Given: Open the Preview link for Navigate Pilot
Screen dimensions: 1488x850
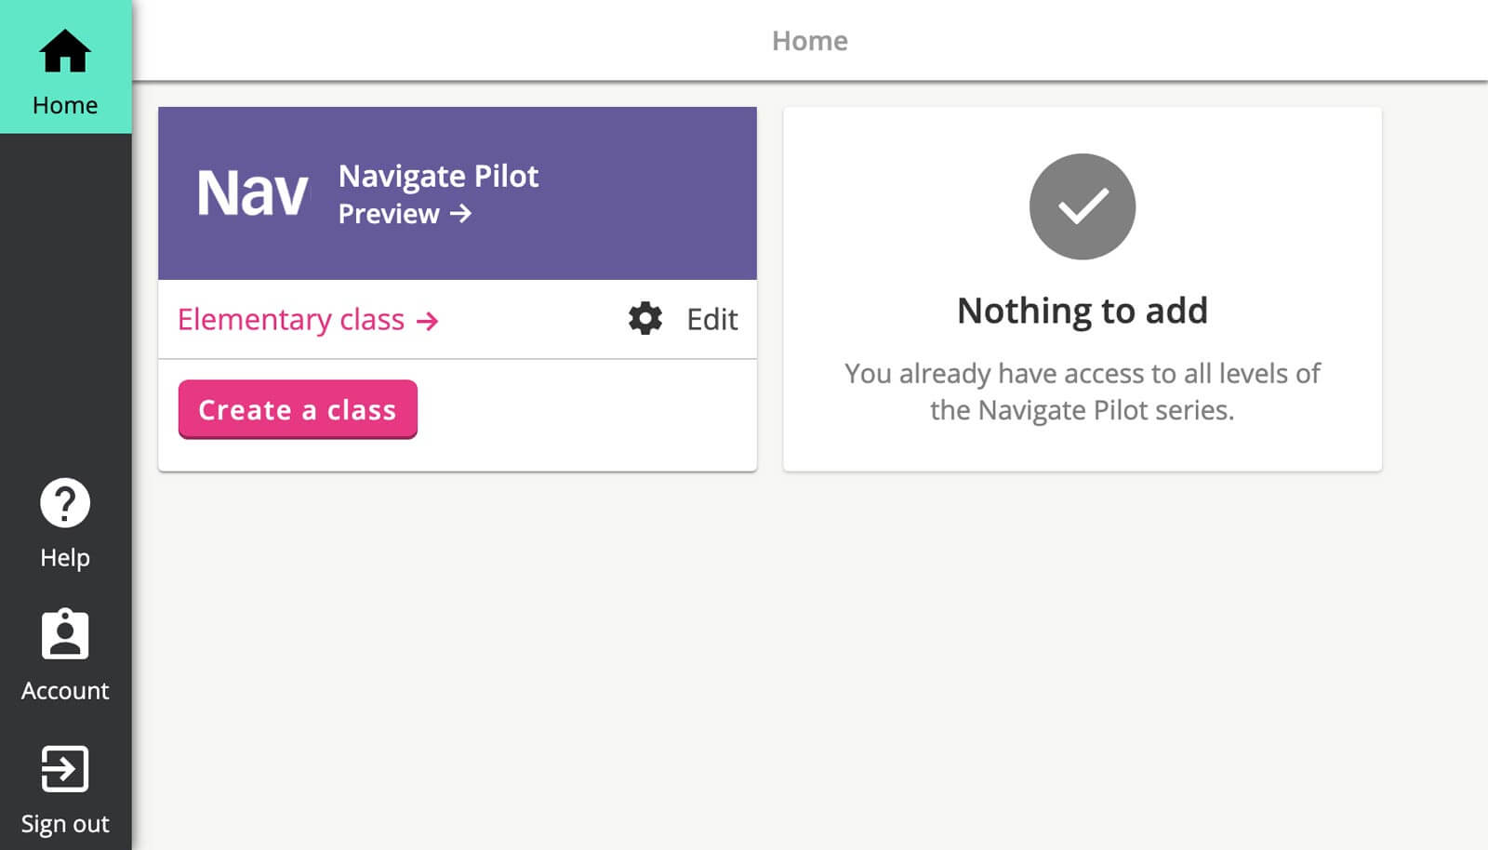Looking at the screenshot, I should click(389, 214).
